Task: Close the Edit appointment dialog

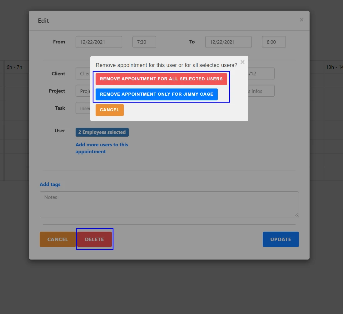Action: tap(301, 20)
